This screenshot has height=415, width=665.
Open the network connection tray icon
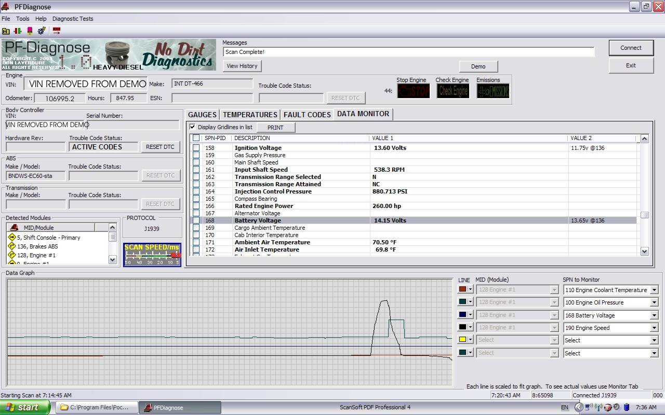point(589,407)
